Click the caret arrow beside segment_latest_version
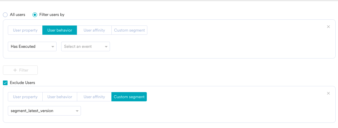Image resolution: width=338 pixels, height=128 pixels. click(77, 111)
